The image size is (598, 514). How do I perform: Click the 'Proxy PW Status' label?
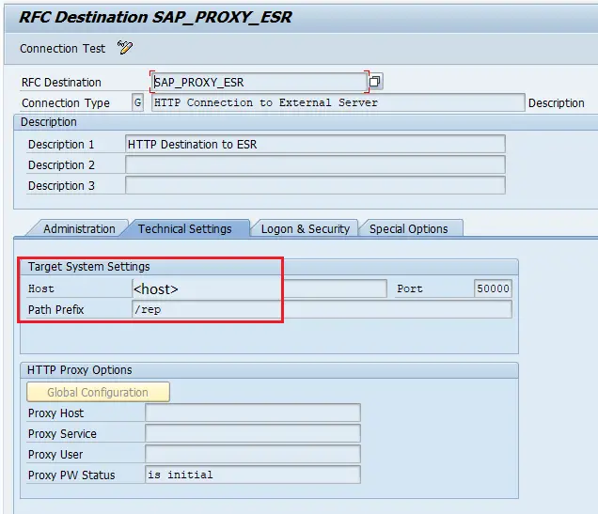tap(71, 475)
